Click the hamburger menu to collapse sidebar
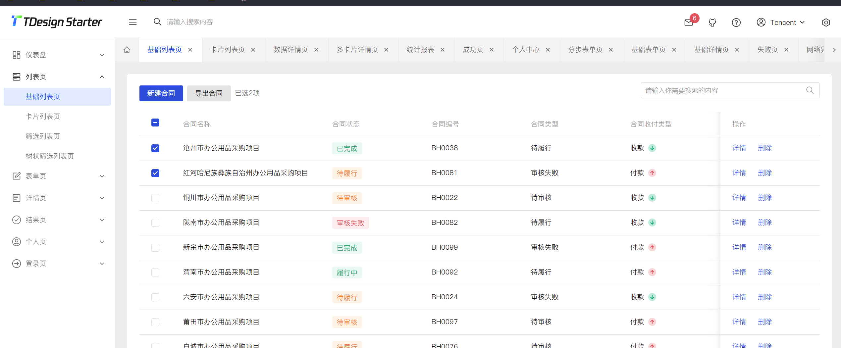Screen dimensions: 841x348 132,22
